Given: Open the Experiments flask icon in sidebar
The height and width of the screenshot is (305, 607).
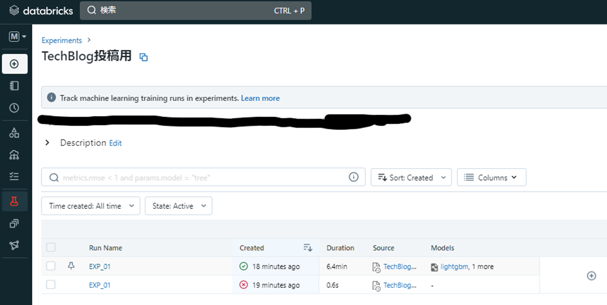Looking at the screenshot, I should tap(14, 201).
